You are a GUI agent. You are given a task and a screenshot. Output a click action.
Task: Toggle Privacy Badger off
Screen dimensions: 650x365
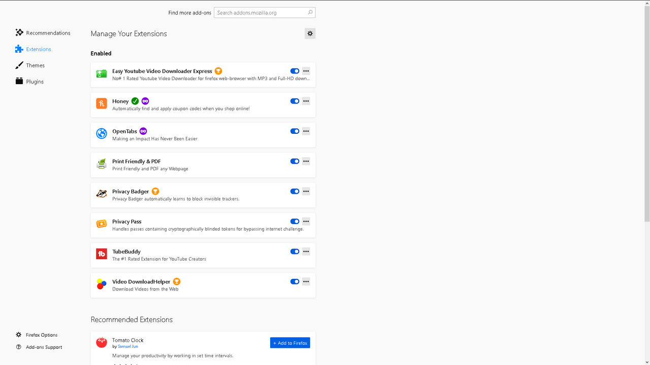(295, 191)
